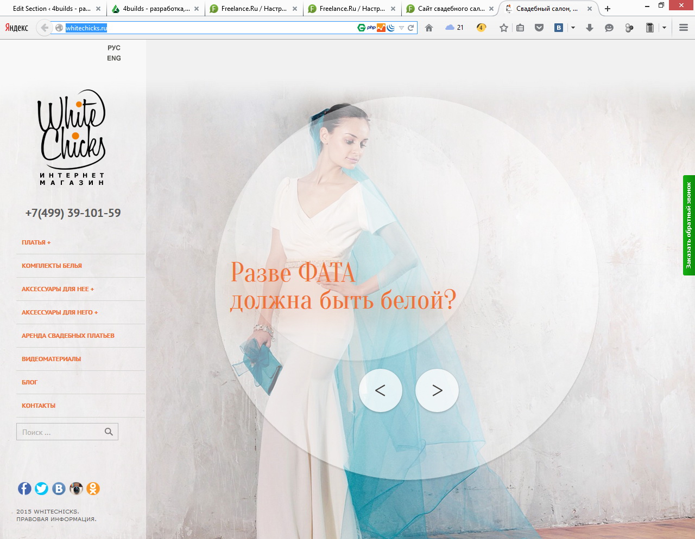Show the bookmarks list icon
This screenshot has width=695, height=539.
pos(520,28)
